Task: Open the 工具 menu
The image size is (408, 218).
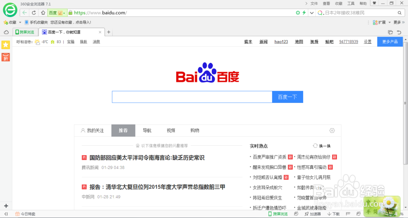Action: tap(351, 3)
